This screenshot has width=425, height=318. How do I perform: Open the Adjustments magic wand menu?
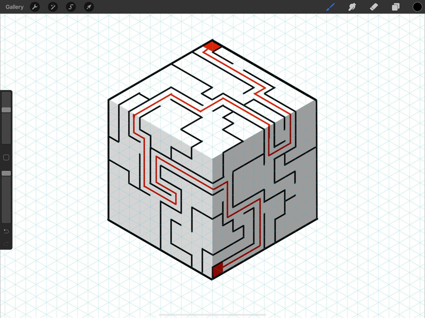point(53,7)
